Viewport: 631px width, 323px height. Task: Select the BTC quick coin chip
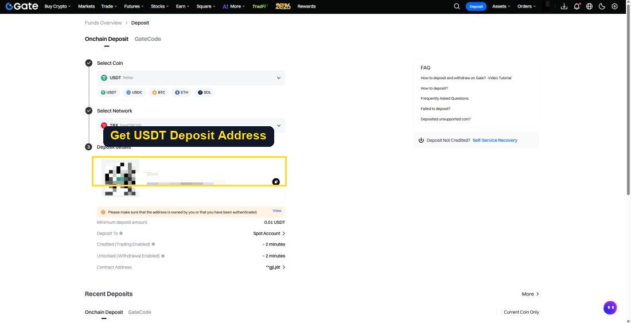(x=158, y=92)
